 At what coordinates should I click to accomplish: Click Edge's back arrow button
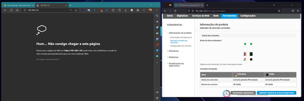(x=5, y=10)
